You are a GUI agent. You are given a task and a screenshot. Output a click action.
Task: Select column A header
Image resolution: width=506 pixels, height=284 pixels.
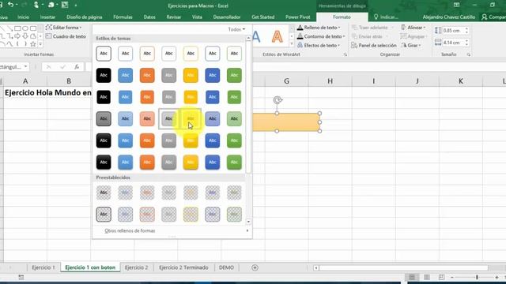(25, 81)
